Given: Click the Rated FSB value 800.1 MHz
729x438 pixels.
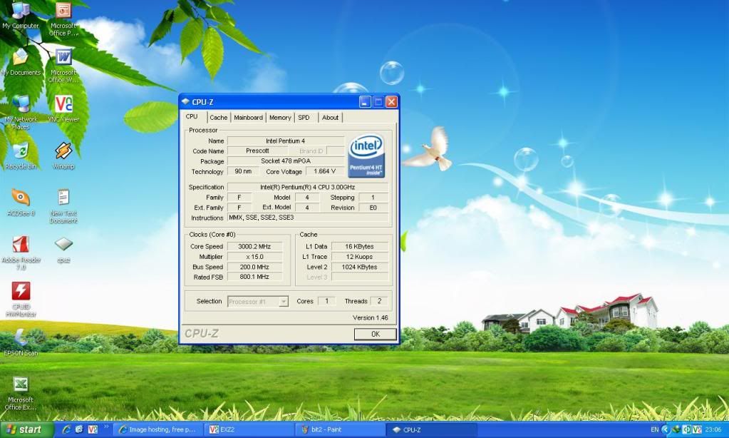Looking at the screenshot, I should [x=254, y=277].
